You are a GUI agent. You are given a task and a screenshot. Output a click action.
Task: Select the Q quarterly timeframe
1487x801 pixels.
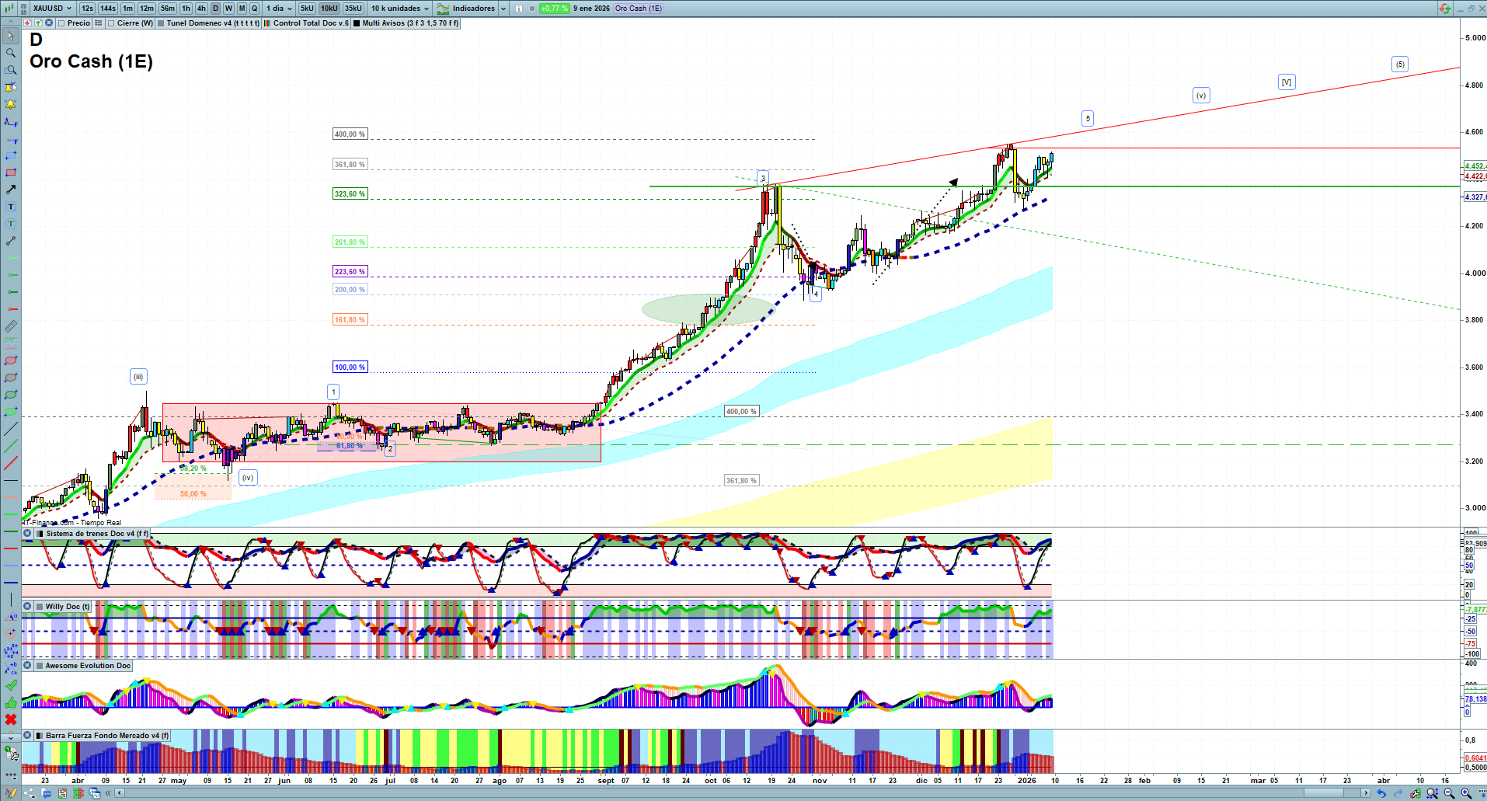coord(254,9)
